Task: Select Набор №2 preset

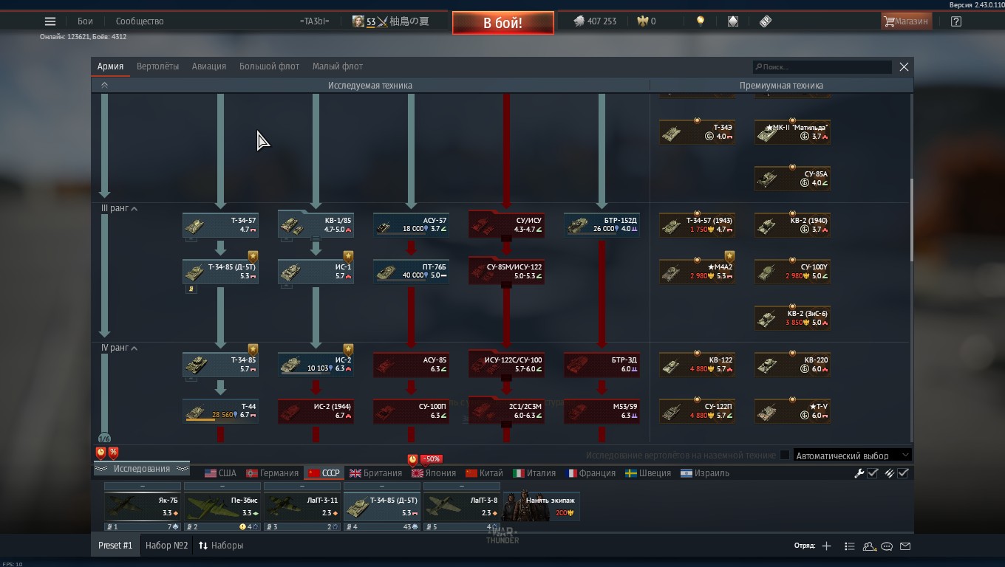Action: pyautogui.click(x=167, y=546)
